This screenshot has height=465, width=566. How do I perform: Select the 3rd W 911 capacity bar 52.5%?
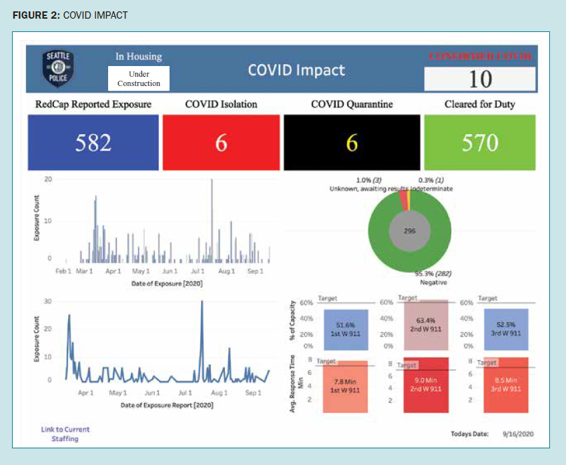point(508,330)
